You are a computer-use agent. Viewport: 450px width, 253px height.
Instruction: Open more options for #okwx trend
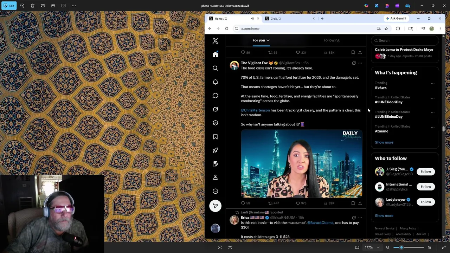(433, 84)
